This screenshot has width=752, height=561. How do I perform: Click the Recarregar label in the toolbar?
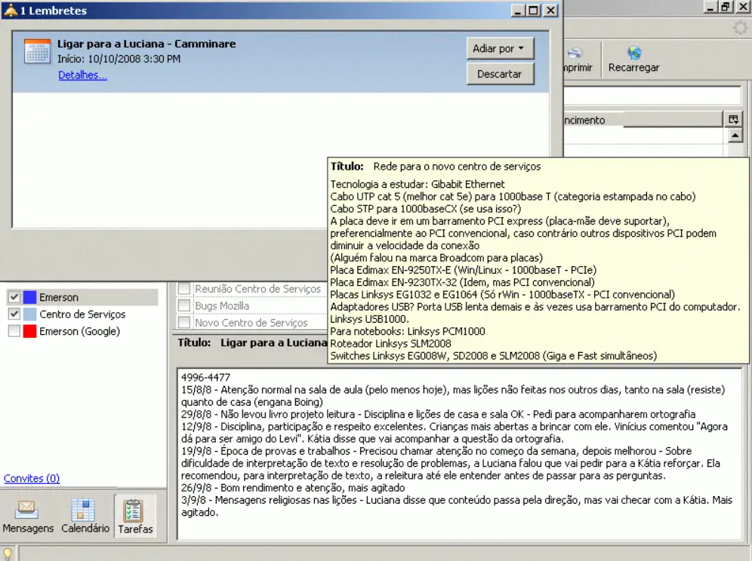pos(634,68)
